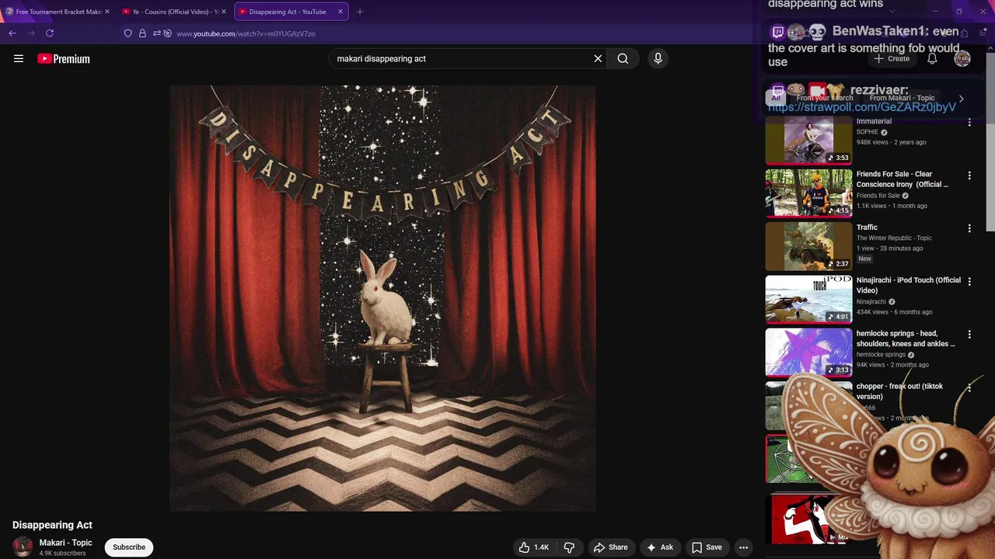Reload the page with the refresh icon

pos(50,33)
